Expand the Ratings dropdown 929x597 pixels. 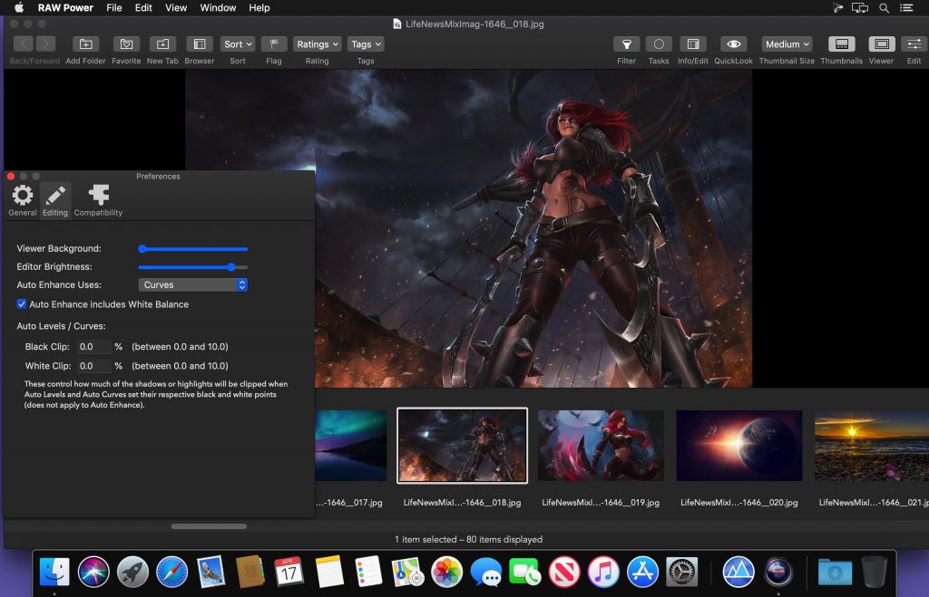[x=317, y=44]
